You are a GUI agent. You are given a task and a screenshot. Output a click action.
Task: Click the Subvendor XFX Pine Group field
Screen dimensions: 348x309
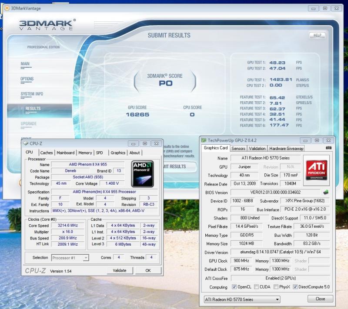[305, 201]
